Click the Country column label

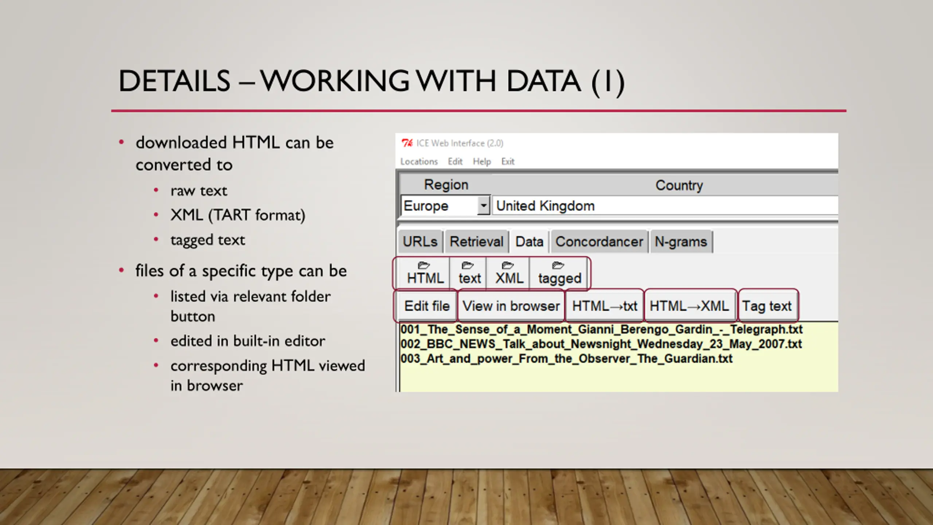(679, 185)
